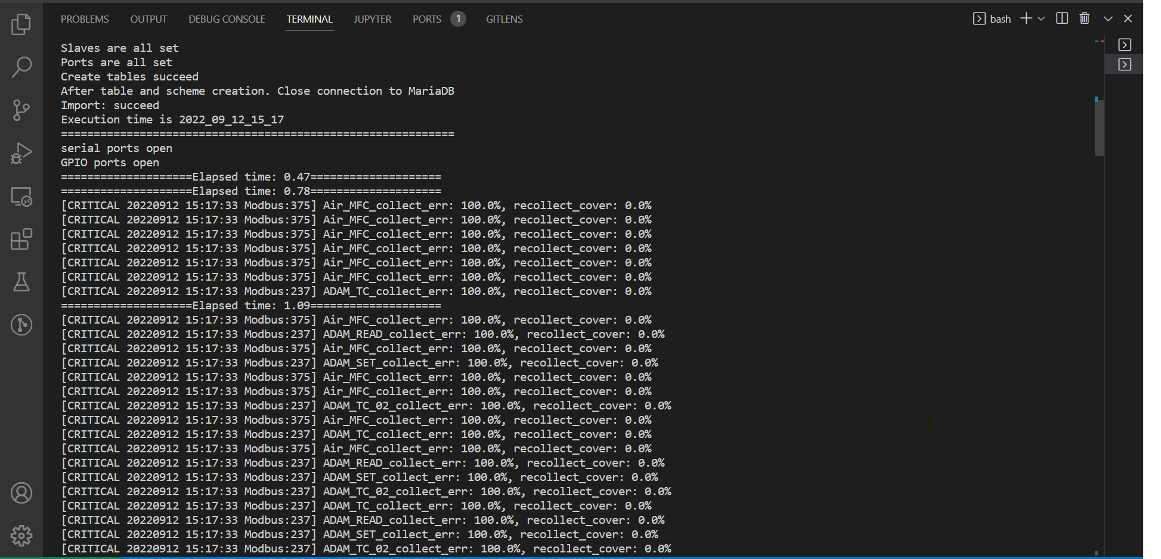Image resolution: width=1161 pixels, height=559 pixels.
Task: Open the Testing view flask icon
Action: pos(22,282)
